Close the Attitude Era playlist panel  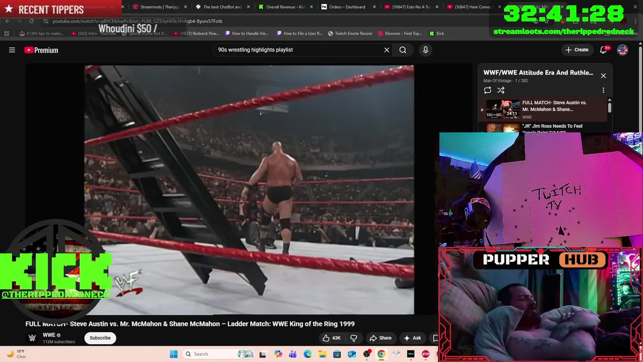603,76
